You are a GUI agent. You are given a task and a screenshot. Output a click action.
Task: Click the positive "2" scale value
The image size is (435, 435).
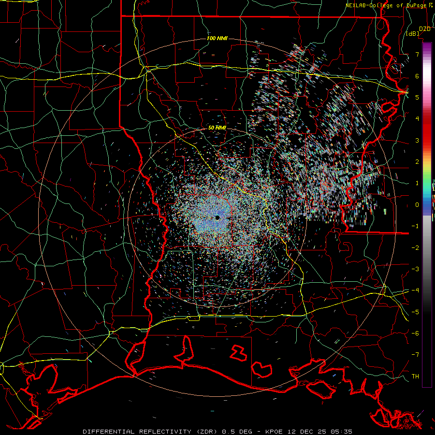coord(417,162)
